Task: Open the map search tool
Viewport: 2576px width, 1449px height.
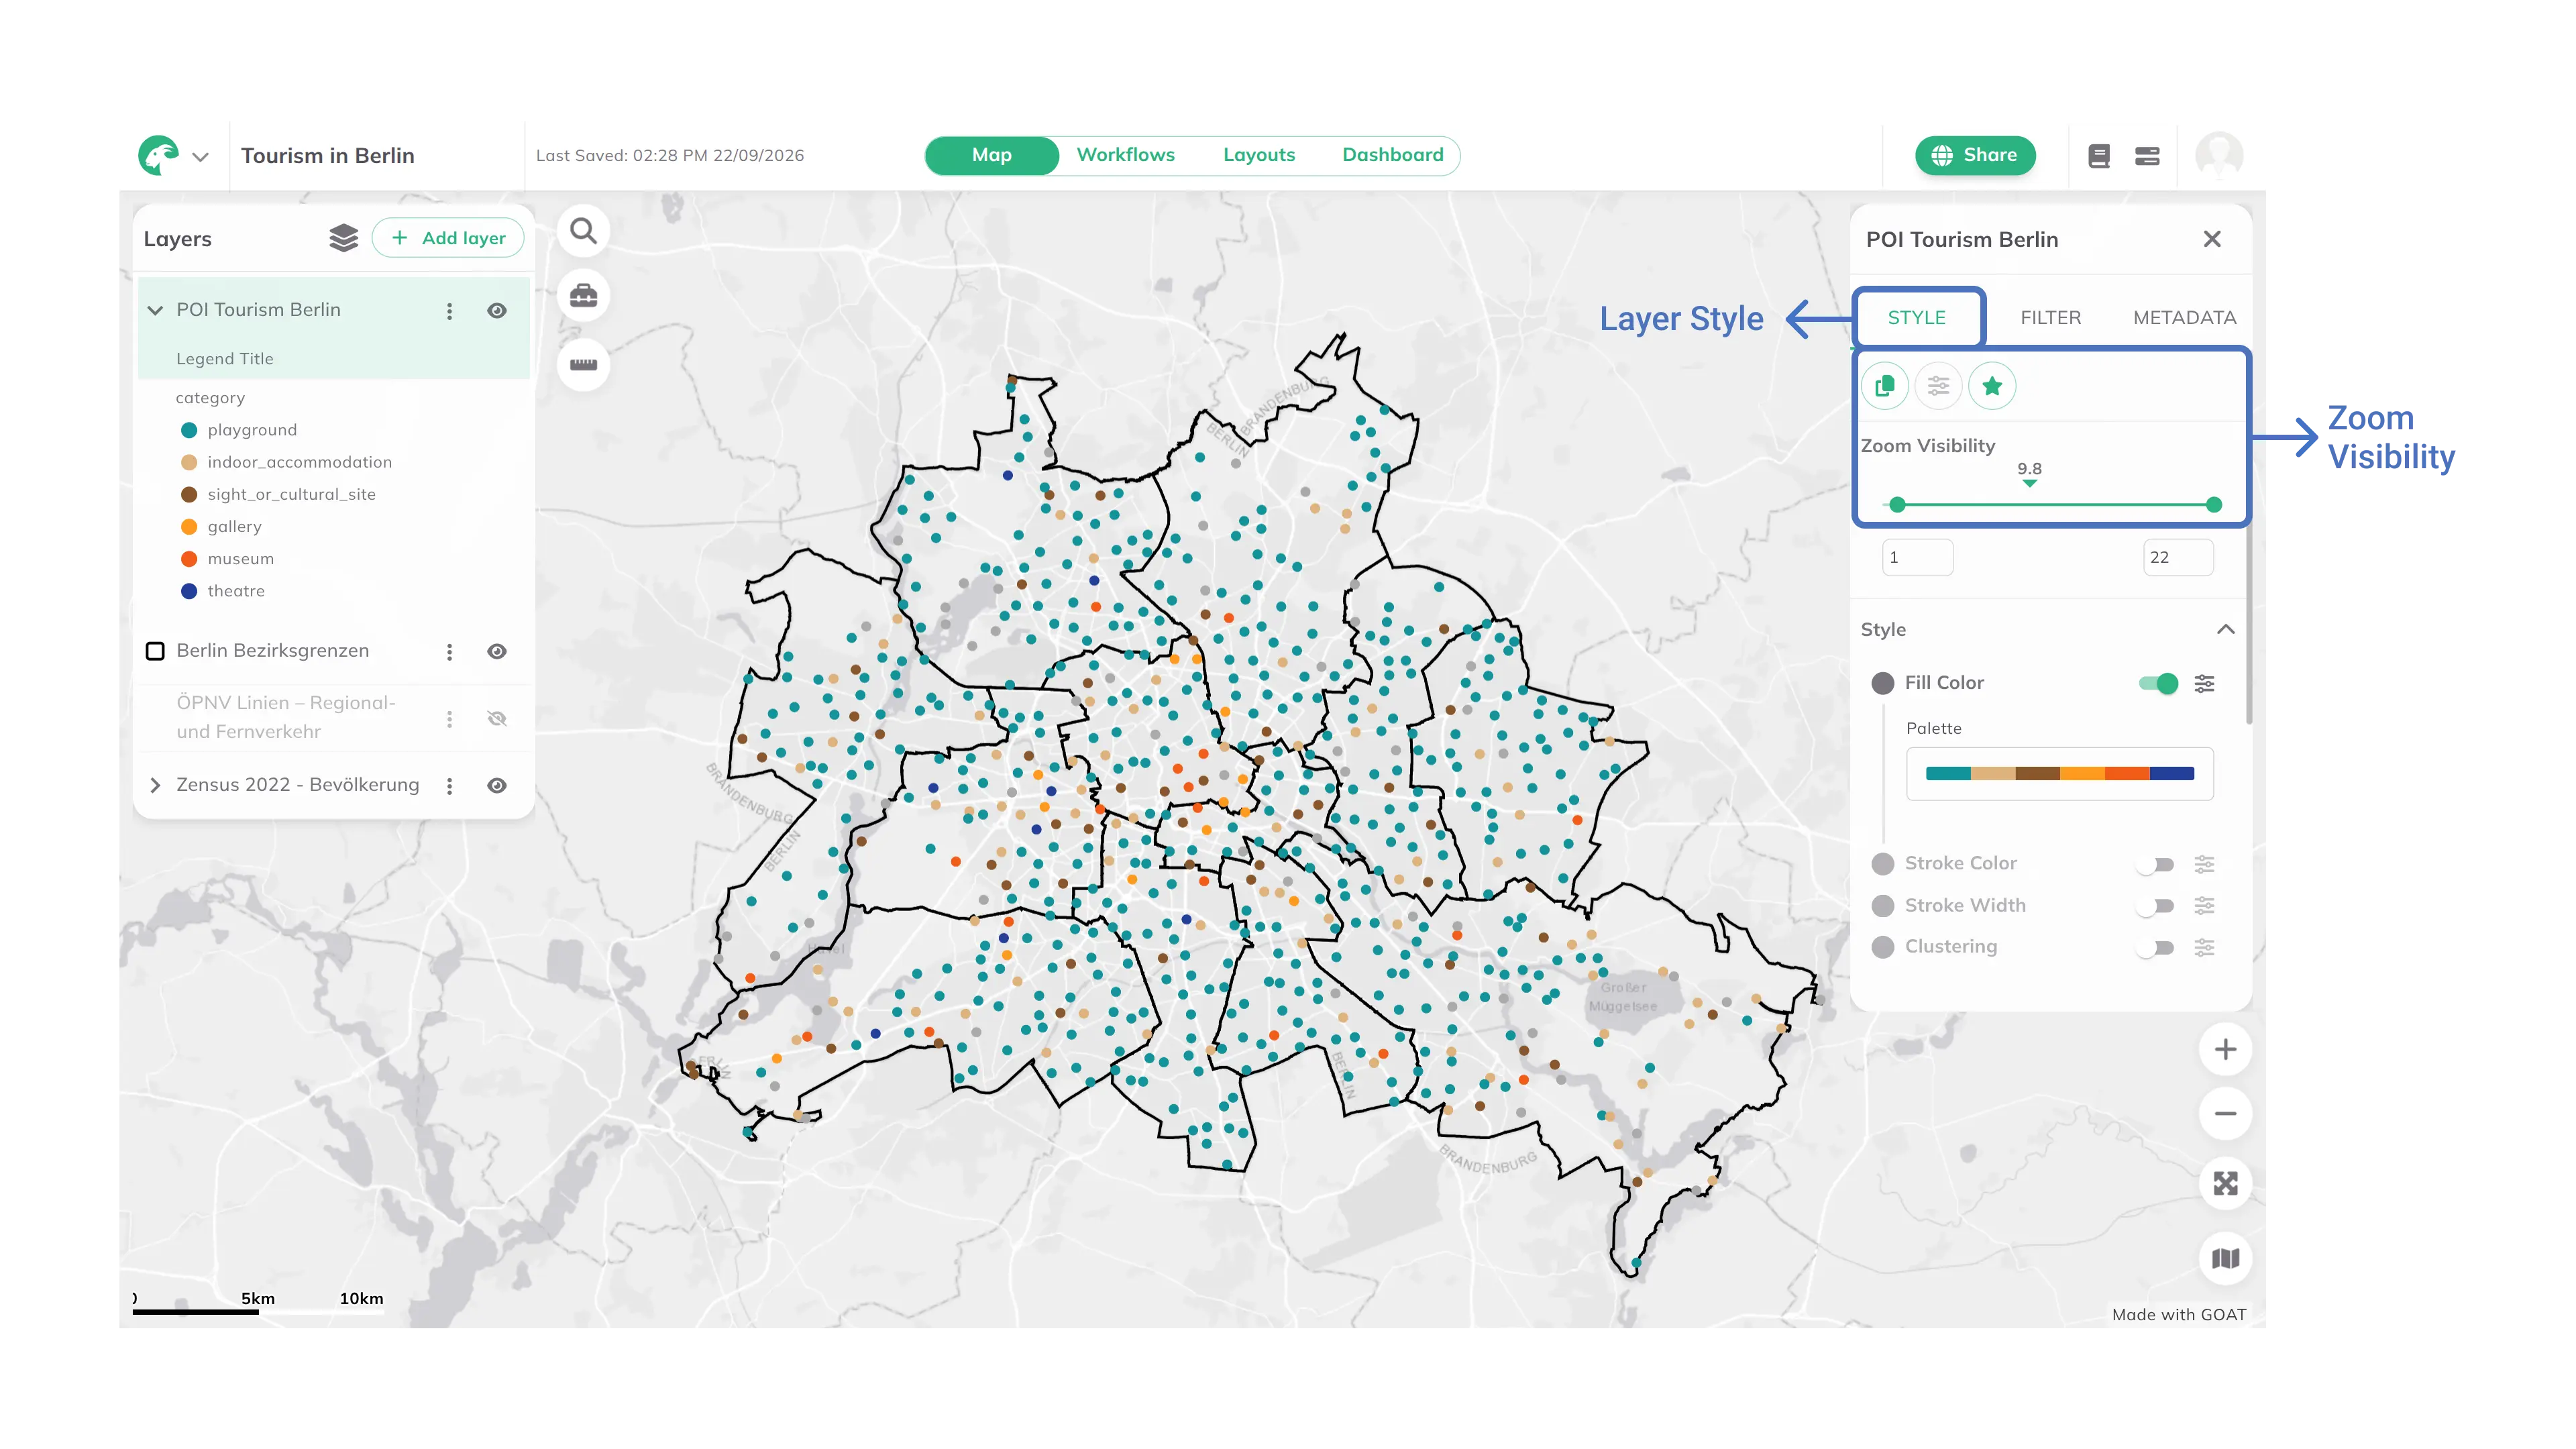Action: [583, 231]
